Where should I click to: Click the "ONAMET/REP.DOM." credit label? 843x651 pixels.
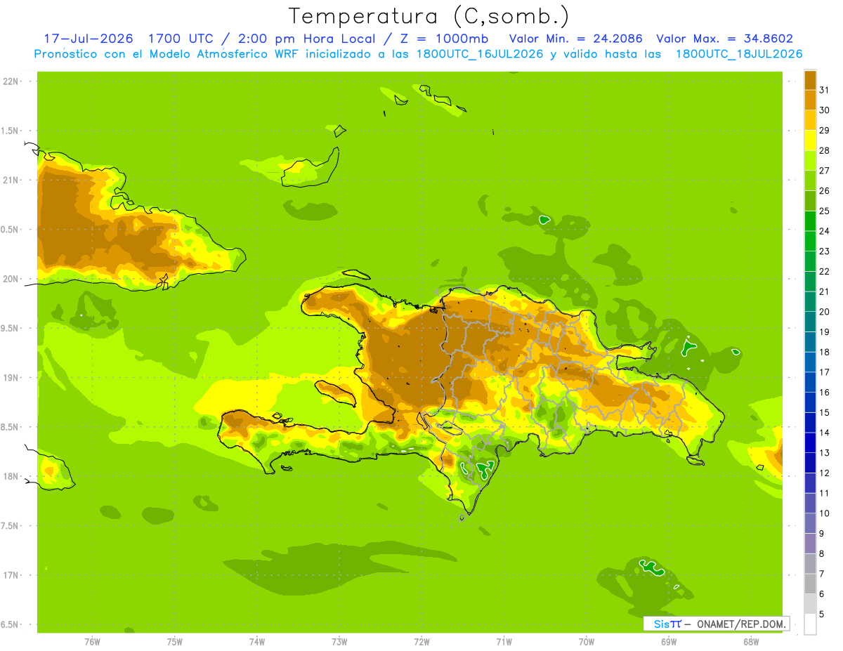click(x=740, y=624)
